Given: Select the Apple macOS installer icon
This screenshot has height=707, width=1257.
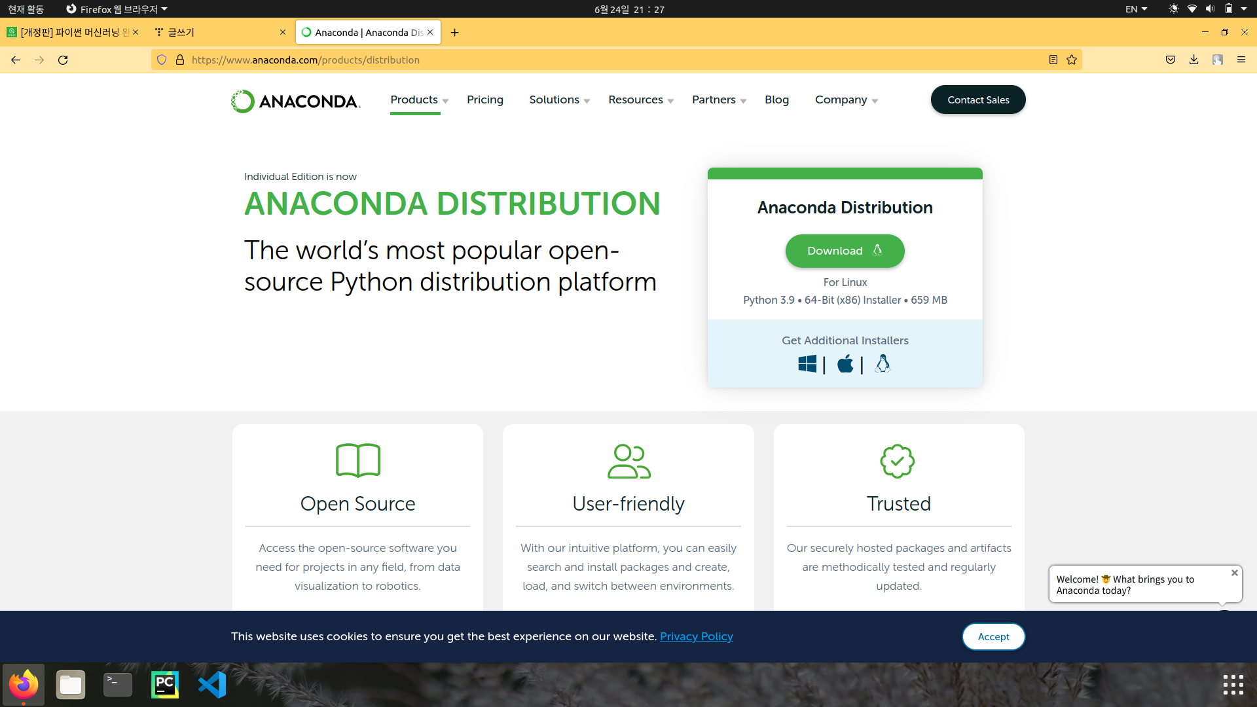Looking at the screenshot, I should 845,364.
